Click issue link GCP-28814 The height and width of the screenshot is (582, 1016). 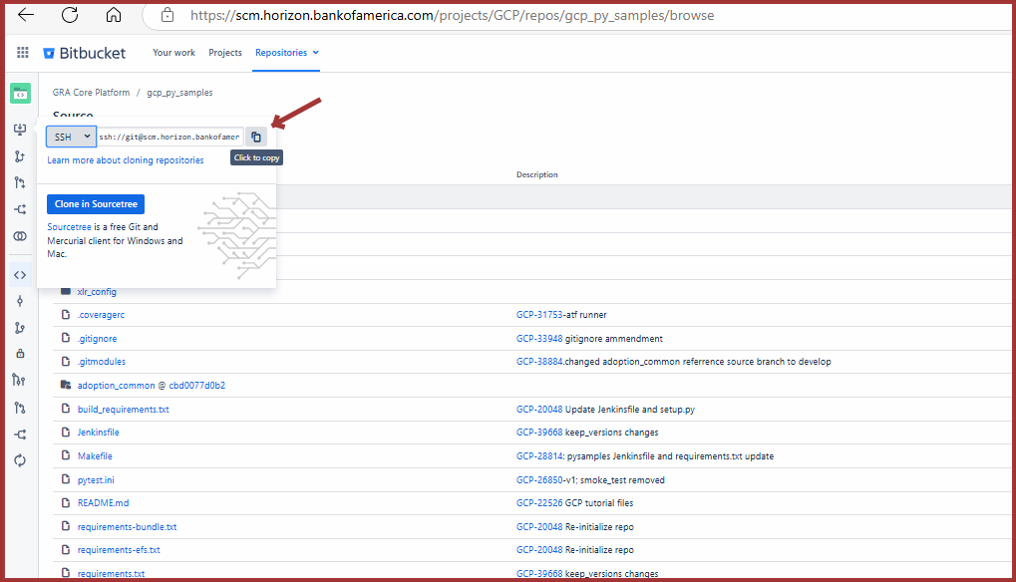point(539,455)
